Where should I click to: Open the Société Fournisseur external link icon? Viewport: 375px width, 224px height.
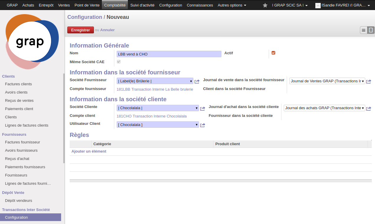[197, 81]
